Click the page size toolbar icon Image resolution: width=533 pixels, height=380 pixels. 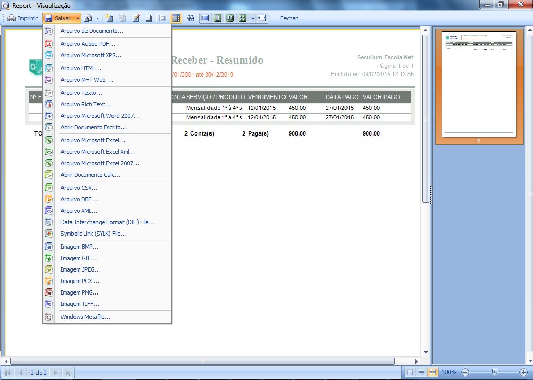coord(148,18)
